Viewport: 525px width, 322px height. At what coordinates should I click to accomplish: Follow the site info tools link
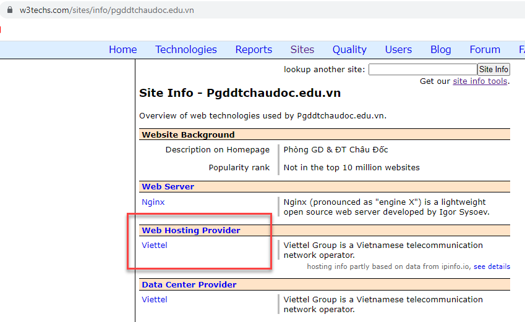click(x=480, y=81)
